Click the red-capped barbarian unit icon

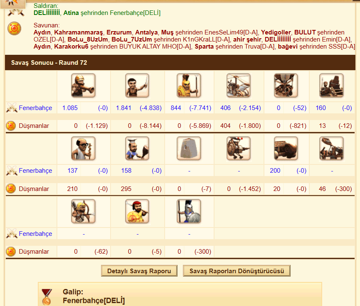[x=137, y=211]
